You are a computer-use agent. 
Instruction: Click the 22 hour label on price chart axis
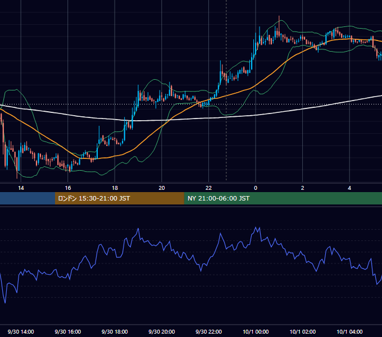point(208,188)
